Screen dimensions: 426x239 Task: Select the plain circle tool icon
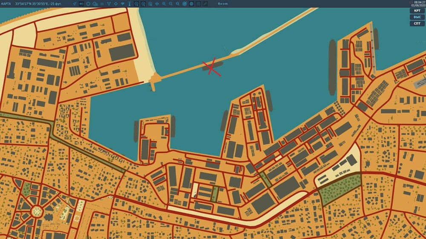tap(88, 4)
